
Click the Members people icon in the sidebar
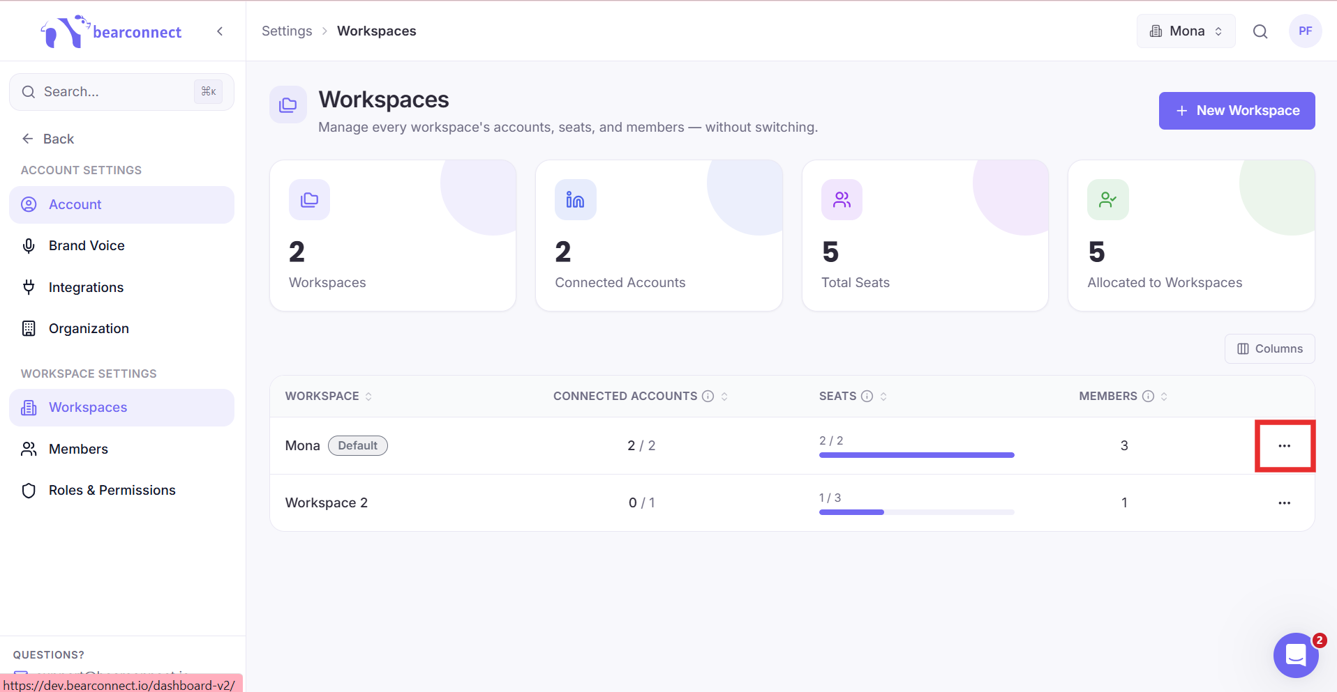pyautogui.click(x=29, y=449)
